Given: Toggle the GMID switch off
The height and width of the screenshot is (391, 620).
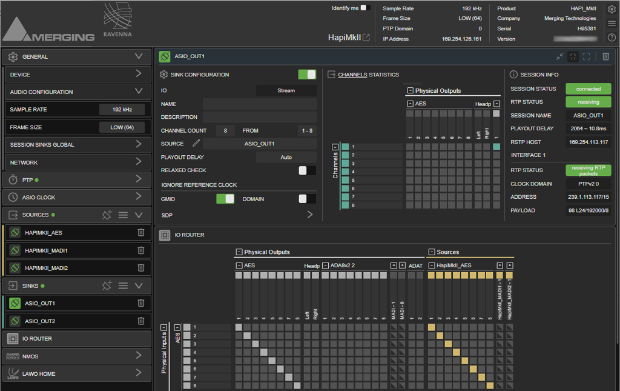Looking at the screenshot, I should click(225, 199).
